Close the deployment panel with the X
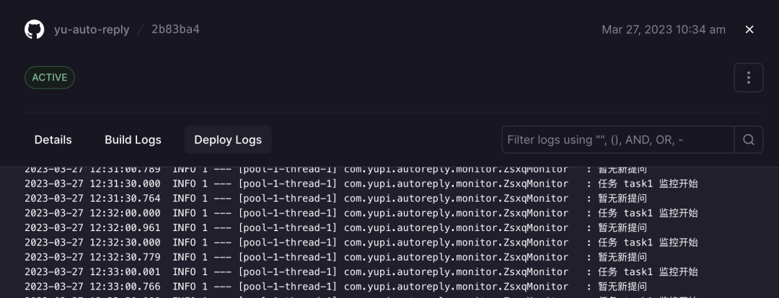 click(x=749, y=30)
